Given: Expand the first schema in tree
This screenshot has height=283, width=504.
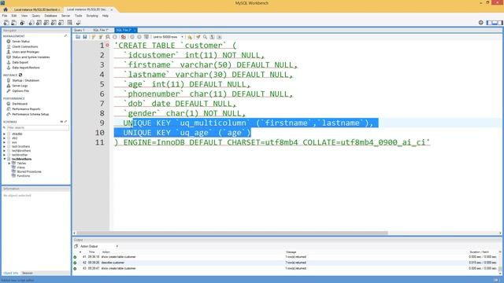Looking at the screenshot, I should [4, 134].
